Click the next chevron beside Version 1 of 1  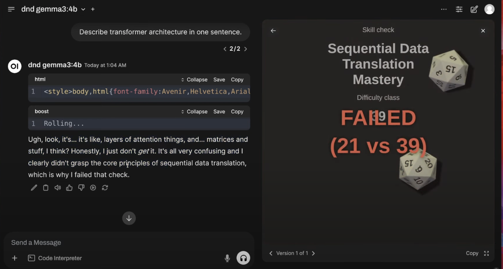click(x=313, y=253)
